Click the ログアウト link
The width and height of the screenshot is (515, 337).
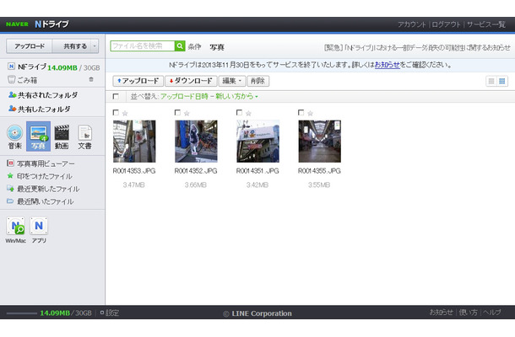pos(447,24)
